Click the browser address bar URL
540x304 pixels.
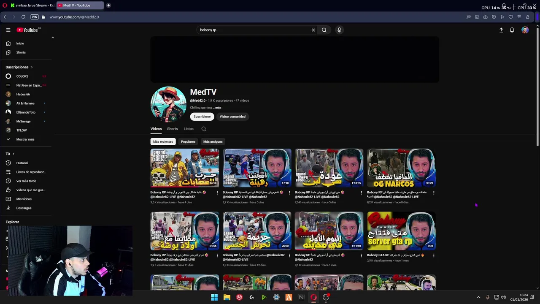click(74, 17)
